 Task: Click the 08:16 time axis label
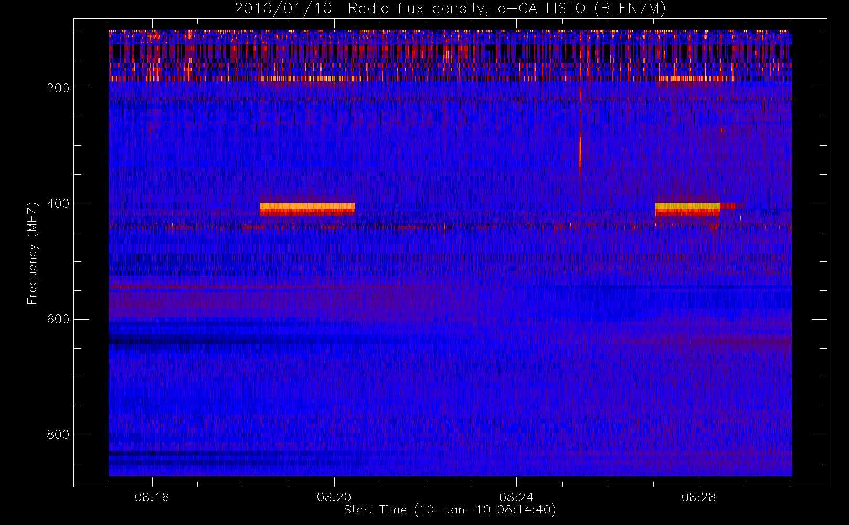(x=152, y=497)
